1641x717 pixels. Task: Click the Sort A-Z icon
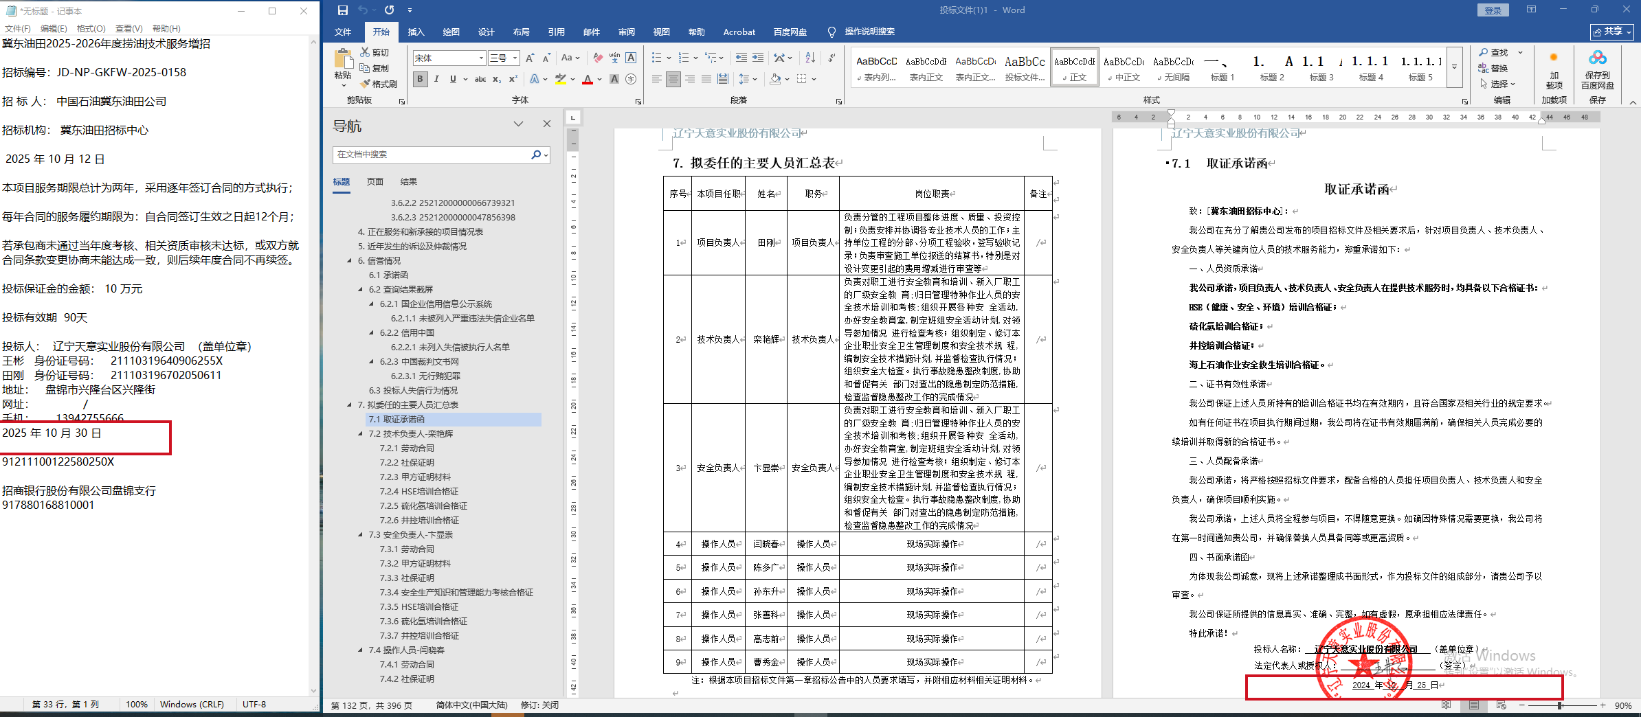[810, 58]
